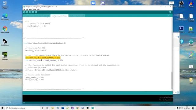Open the File menu
Image resolution: width=196 pixels, height=110 pixels.
(24, 9)
